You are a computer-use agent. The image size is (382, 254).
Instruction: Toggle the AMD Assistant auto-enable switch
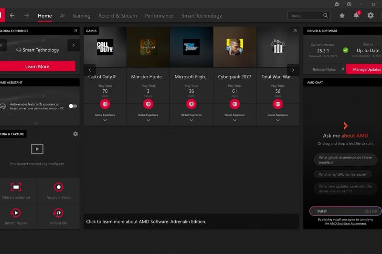[x=73, y=106]
